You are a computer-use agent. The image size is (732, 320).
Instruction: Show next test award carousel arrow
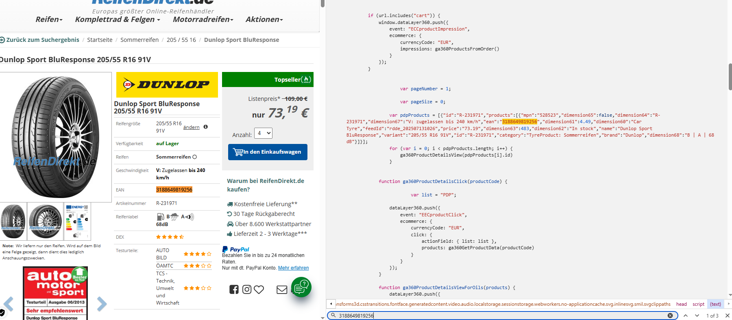[102, 304]
